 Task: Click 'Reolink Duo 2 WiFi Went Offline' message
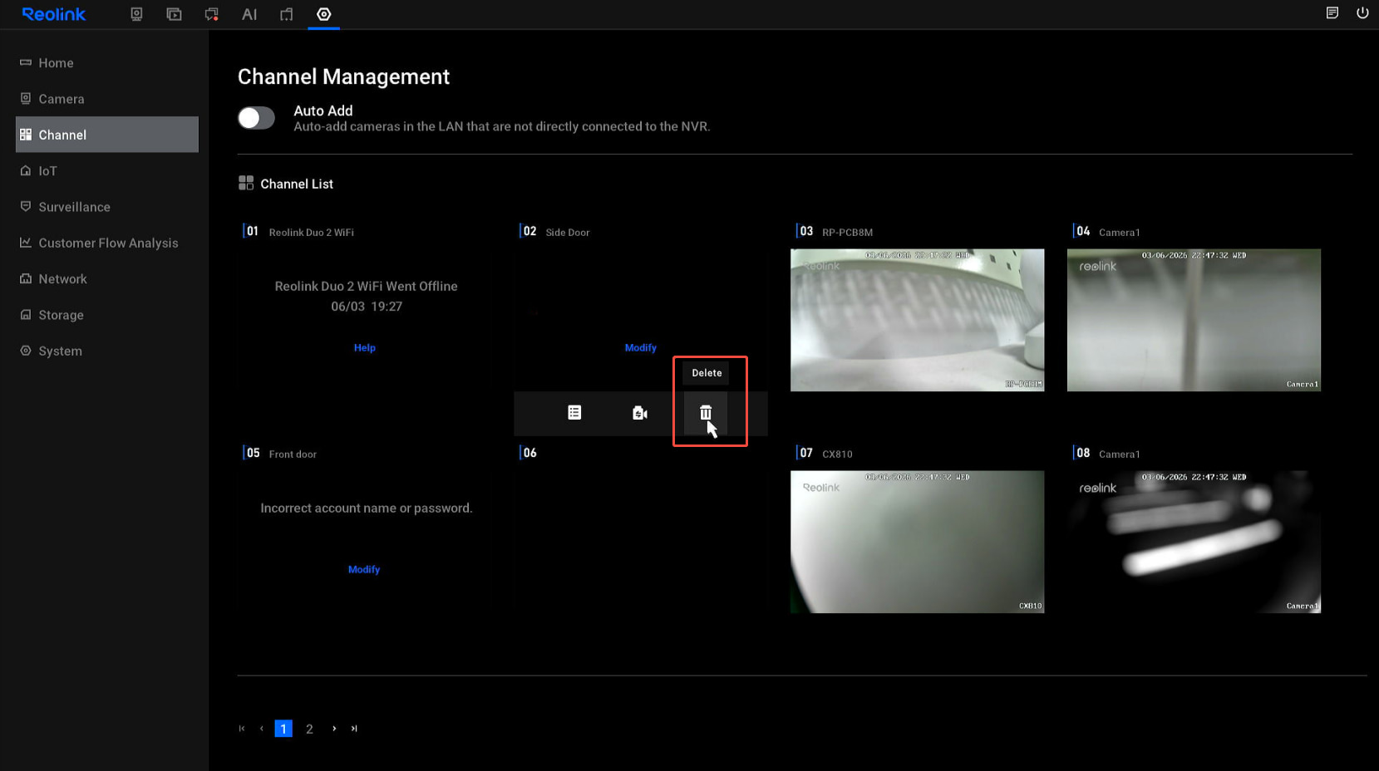point(367,286)
